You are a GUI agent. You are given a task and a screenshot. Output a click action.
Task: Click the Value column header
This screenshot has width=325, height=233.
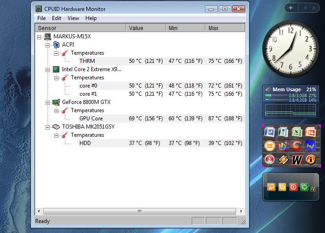[146, 28]
